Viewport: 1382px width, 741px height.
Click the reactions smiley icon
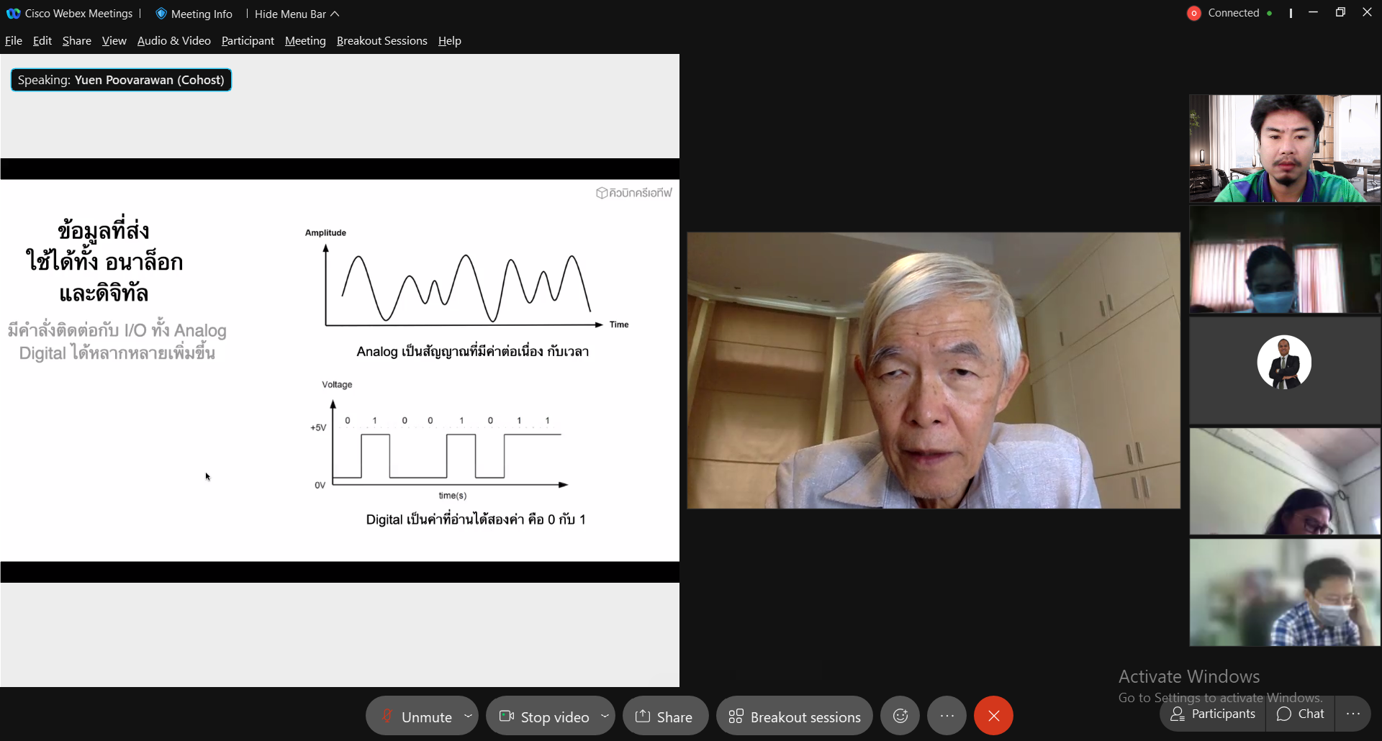pyautogui.click(x=900, y=716)
